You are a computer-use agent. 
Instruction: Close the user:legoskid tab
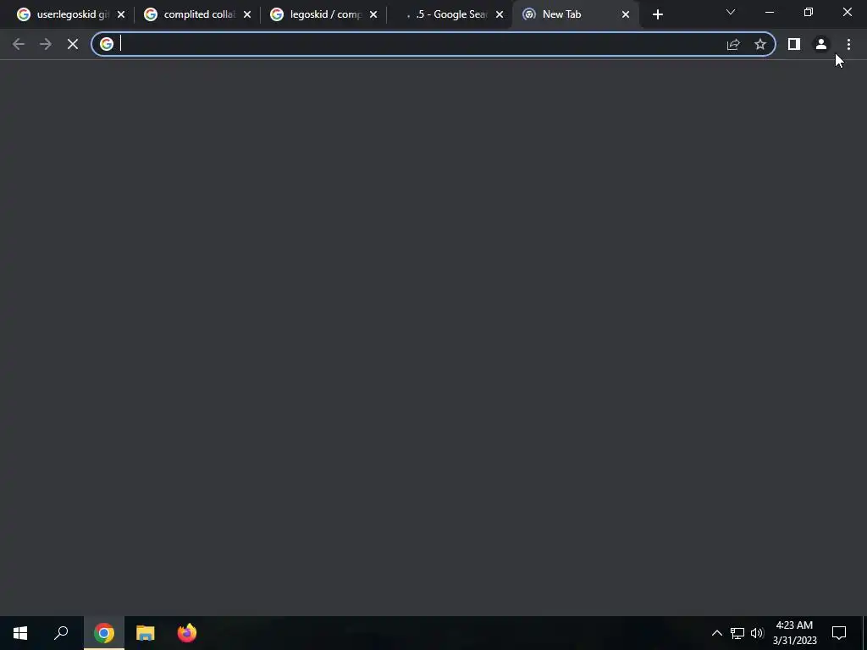click(x=121, y=14)
